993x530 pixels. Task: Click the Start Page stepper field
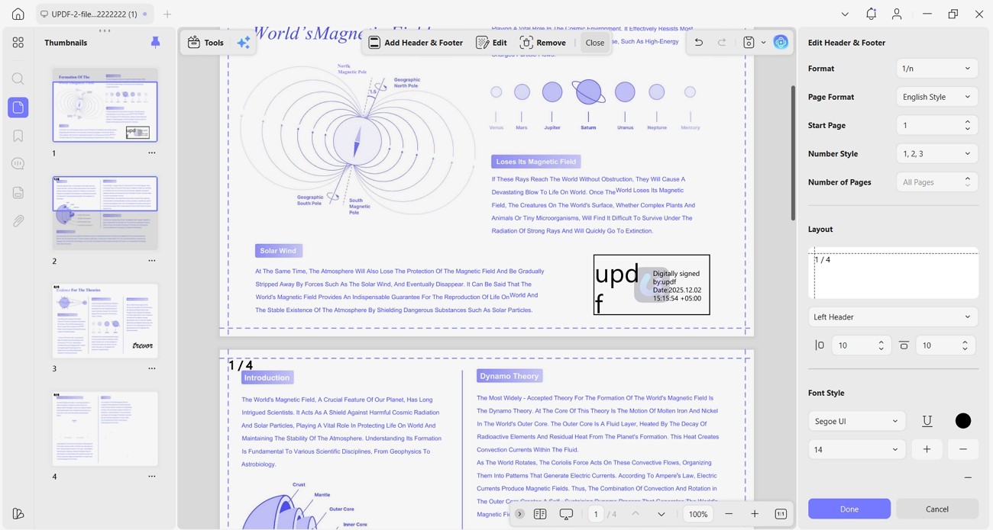[936, 125]
